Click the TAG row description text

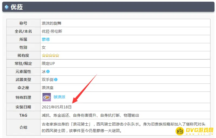(x=90, y=115)
